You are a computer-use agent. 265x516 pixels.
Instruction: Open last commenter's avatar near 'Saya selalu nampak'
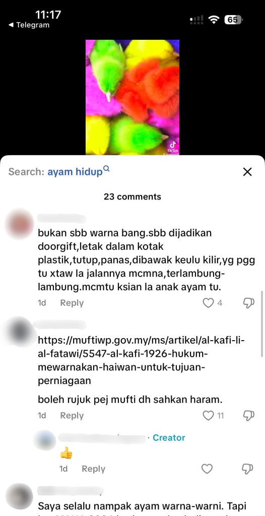click(x=20, y=496)
